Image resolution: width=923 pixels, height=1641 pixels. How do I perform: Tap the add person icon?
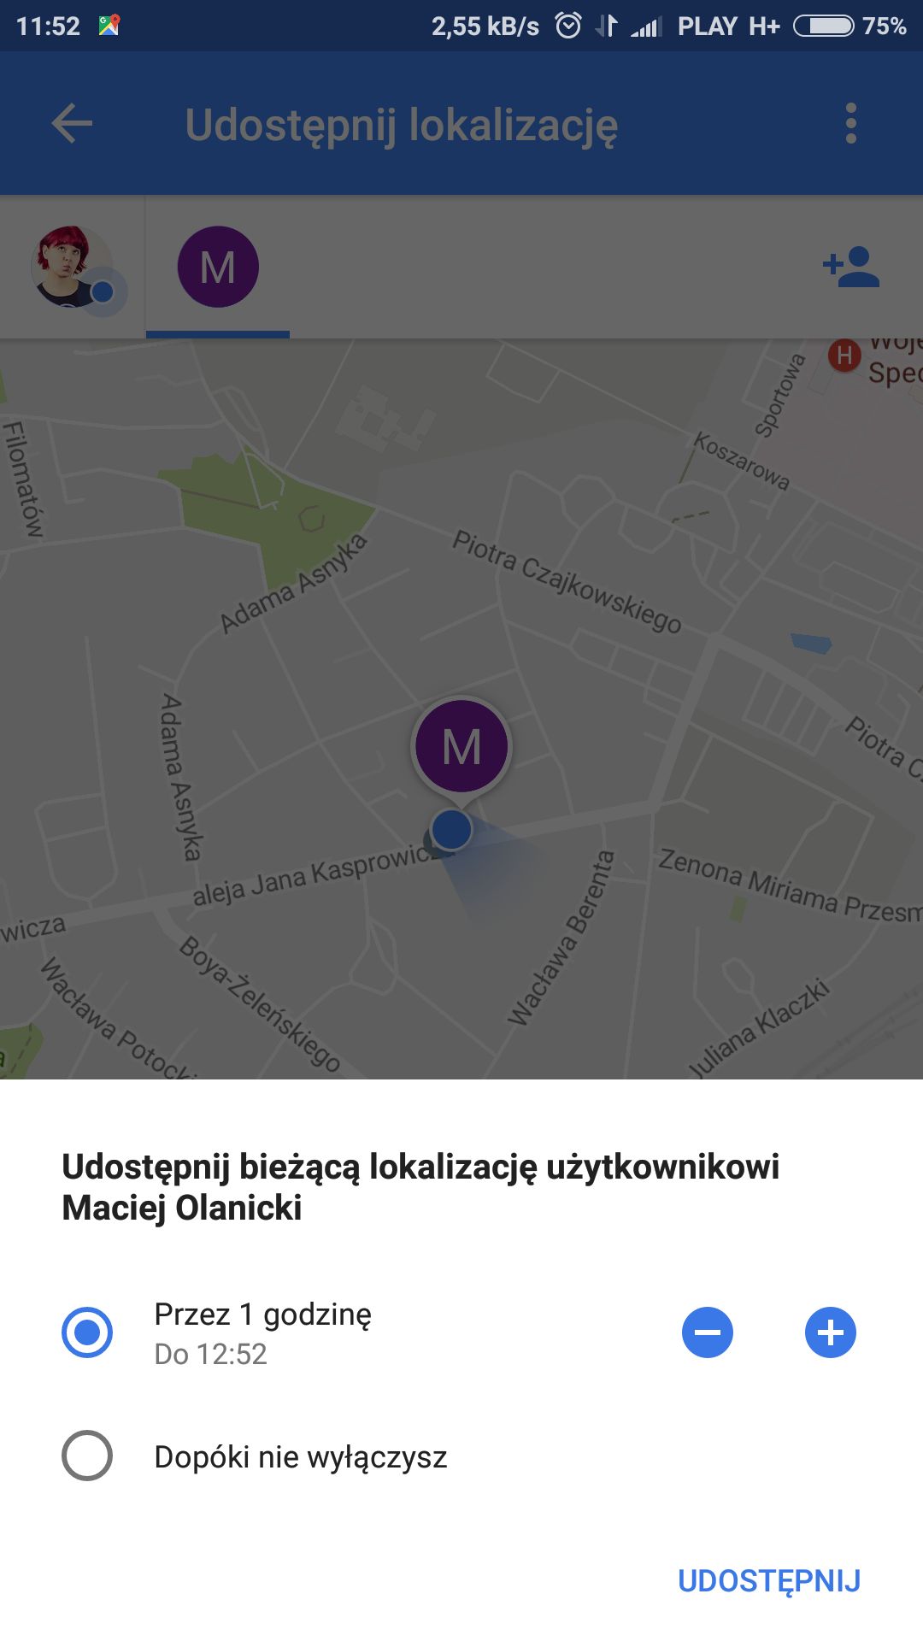851,267
